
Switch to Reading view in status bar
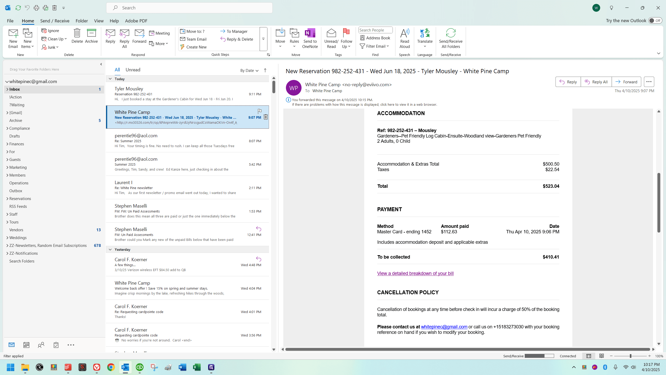click(601, 356)
